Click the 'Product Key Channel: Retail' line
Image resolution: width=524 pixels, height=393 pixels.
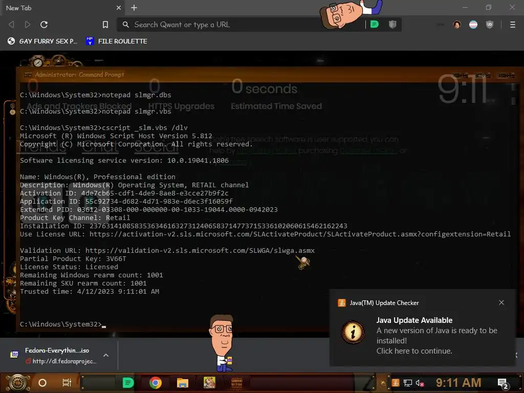[75, 217]
